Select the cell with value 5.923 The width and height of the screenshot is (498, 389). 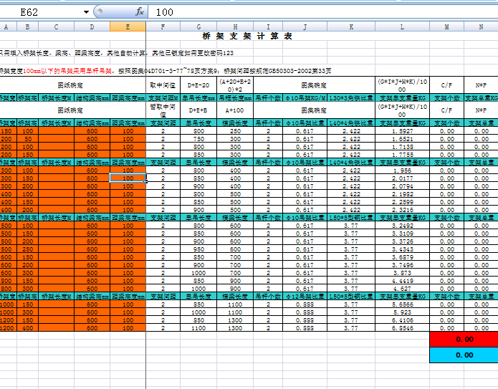402,312
